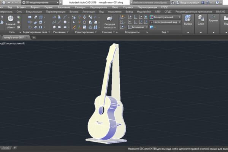The width and height of the screenshot is (228, 152).
Task: Choose the Polygon tool in Рисование panel
Action: (x=54, y=27)
